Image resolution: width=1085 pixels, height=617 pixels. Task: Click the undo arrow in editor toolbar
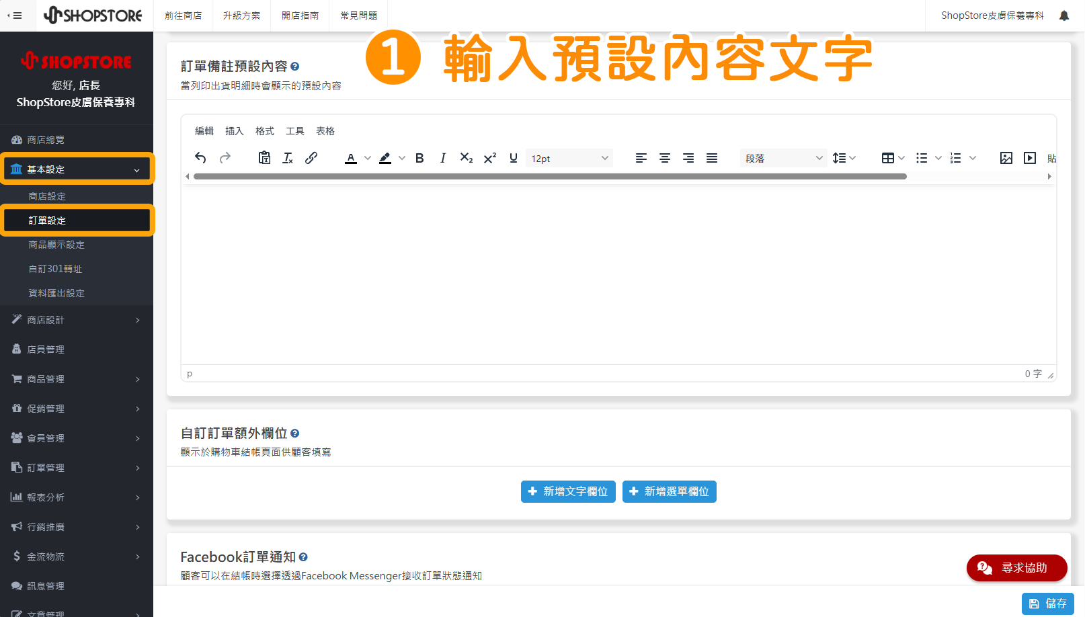pyautogui.click(x=200, y=158)
